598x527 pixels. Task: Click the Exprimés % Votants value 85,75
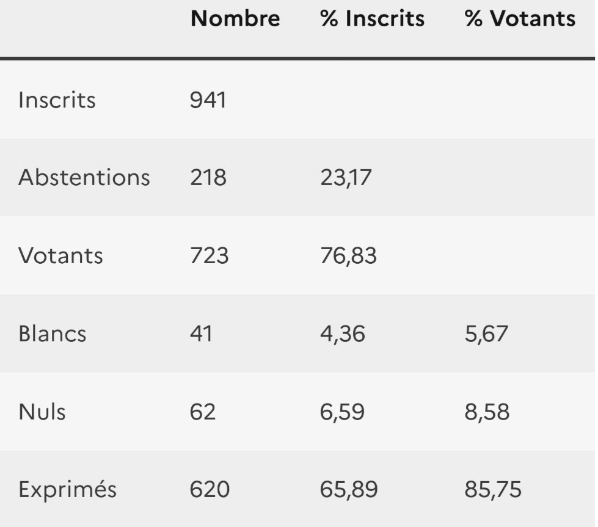tap(493, 490)
